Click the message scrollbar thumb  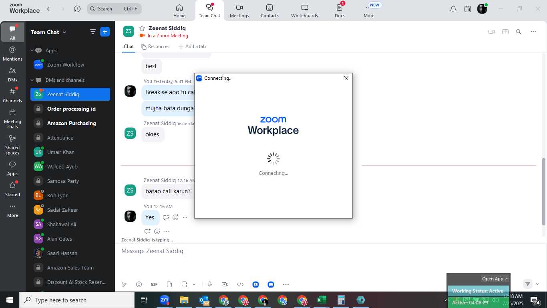544,192
